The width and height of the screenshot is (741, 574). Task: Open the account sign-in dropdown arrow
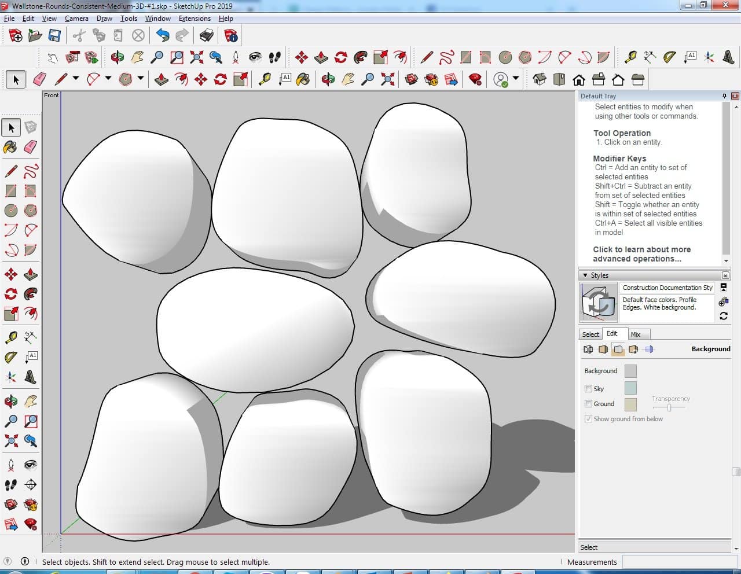coord(515,79)
